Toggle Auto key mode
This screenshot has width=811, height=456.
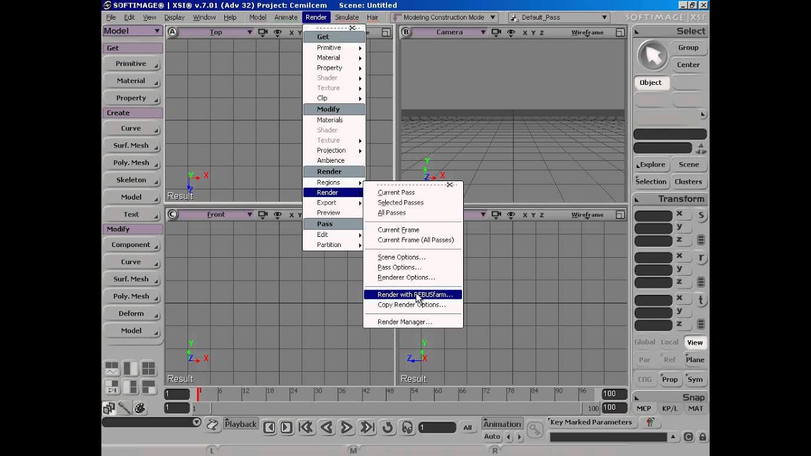tap(492, 436)
